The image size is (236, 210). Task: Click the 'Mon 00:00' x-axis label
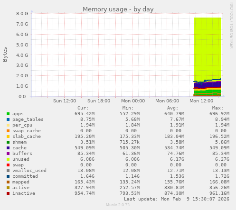(x=133, y=101)
